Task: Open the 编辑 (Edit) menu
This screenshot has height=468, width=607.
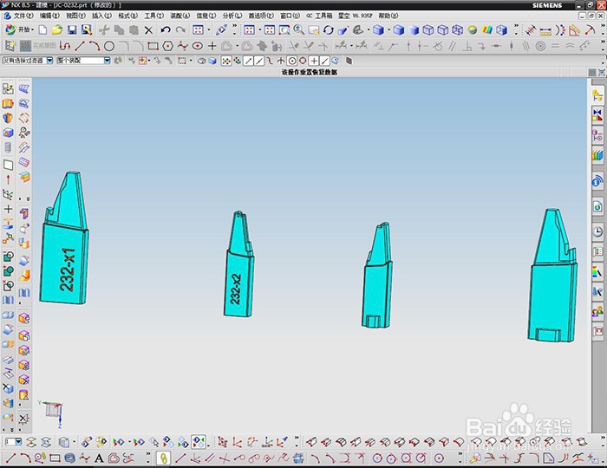Action: [49, 16]
